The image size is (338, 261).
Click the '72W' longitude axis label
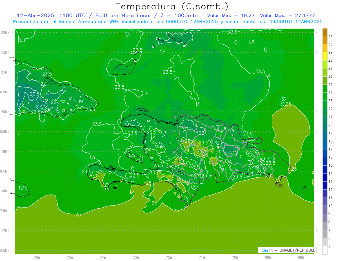tap(169, 257)
